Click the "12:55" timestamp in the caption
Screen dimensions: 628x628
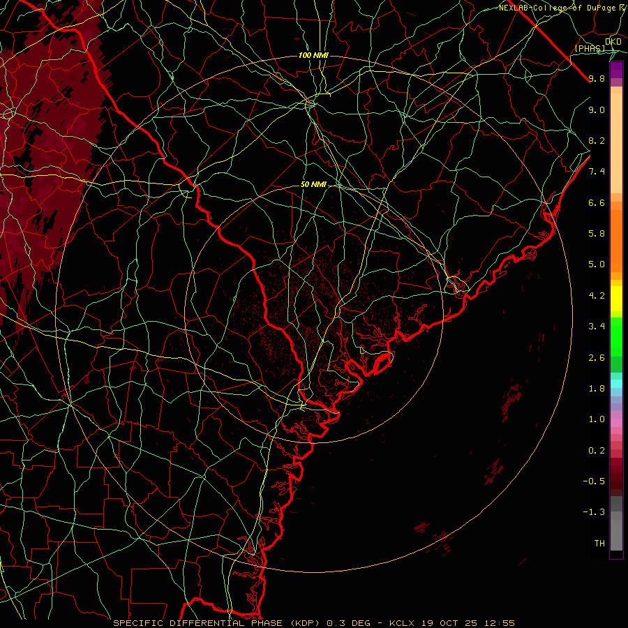click(x=499, y=623)
